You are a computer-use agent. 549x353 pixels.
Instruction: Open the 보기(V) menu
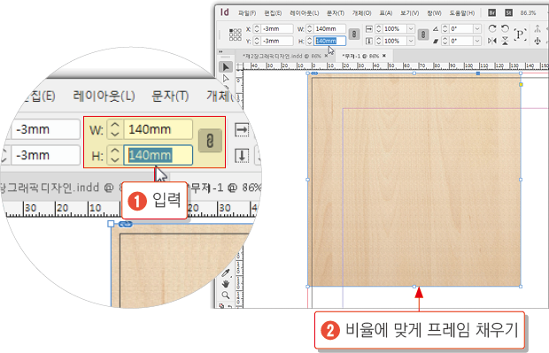coord(410,13)
